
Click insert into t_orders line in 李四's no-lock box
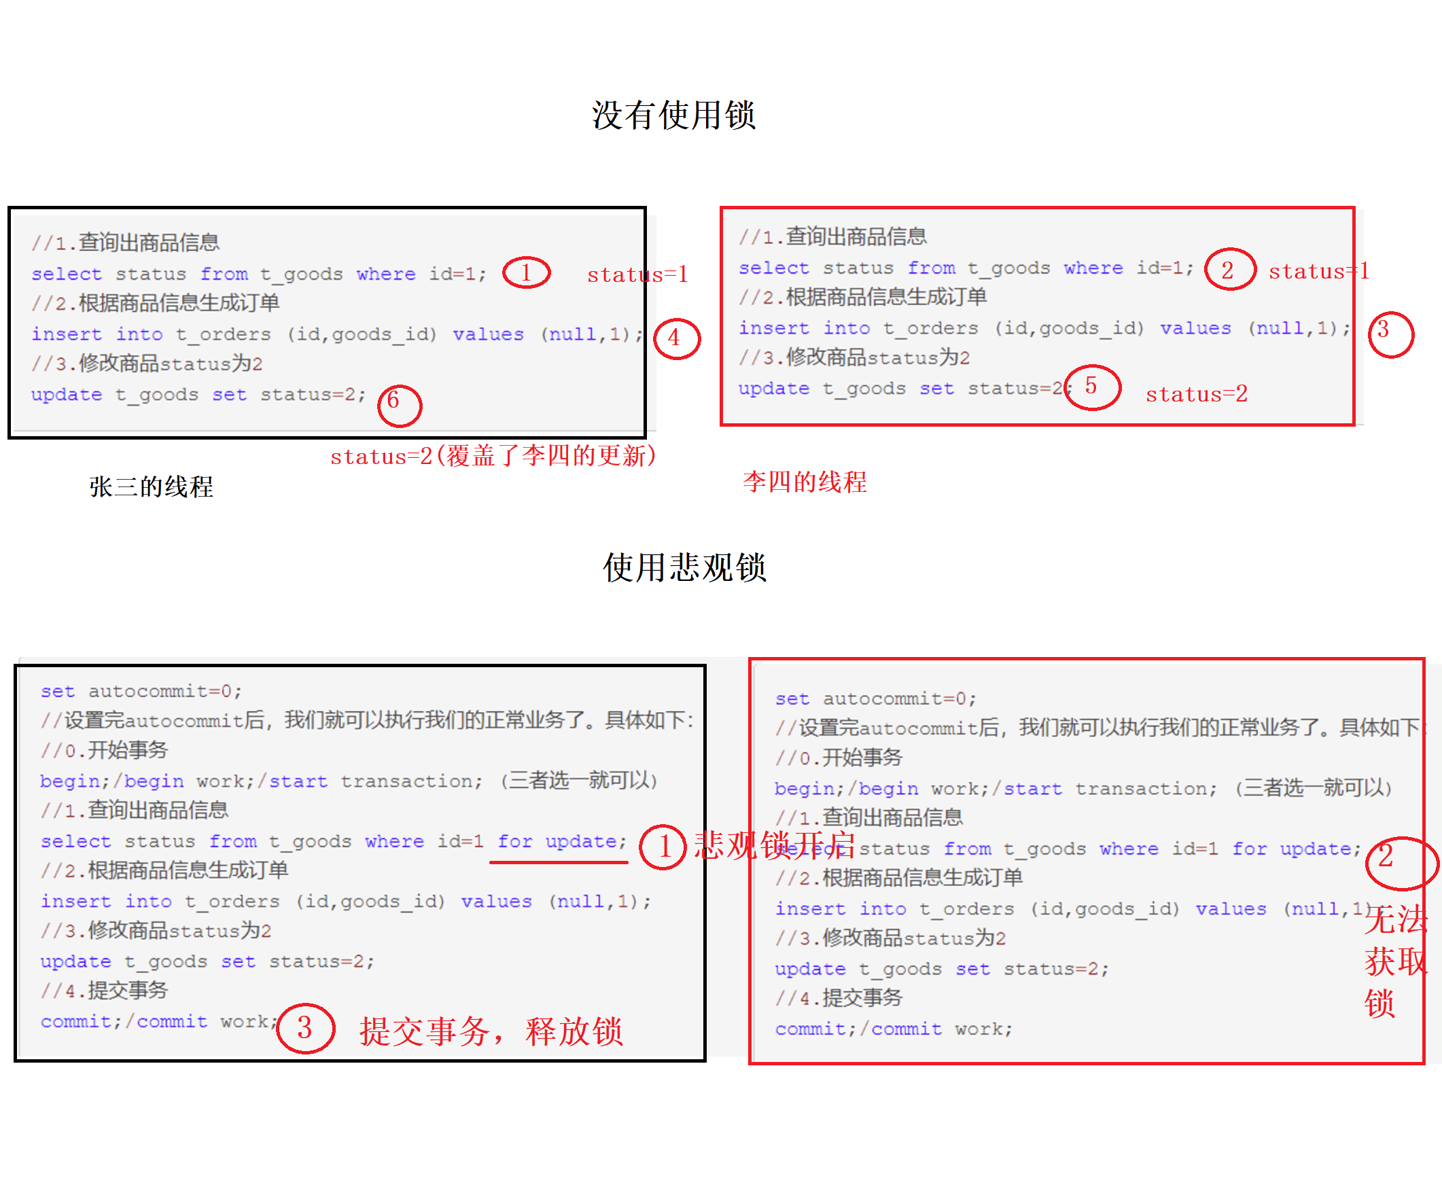click(1044, 328)
